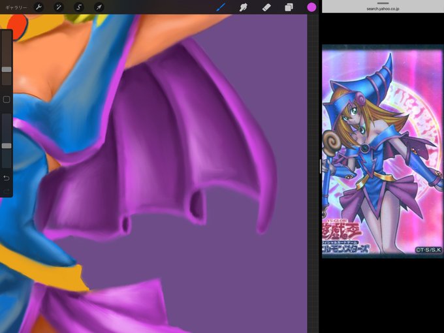Viewport: 444px width, 333px height.
Task: Tap the undo arrow in sidebar
Action: 7,178
